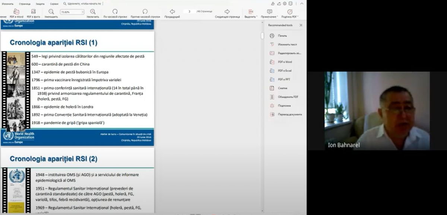The image size is (447, 215).
Task: Click the zoom in (Увеличить) magnifier icon
Action: click(93, 12)
